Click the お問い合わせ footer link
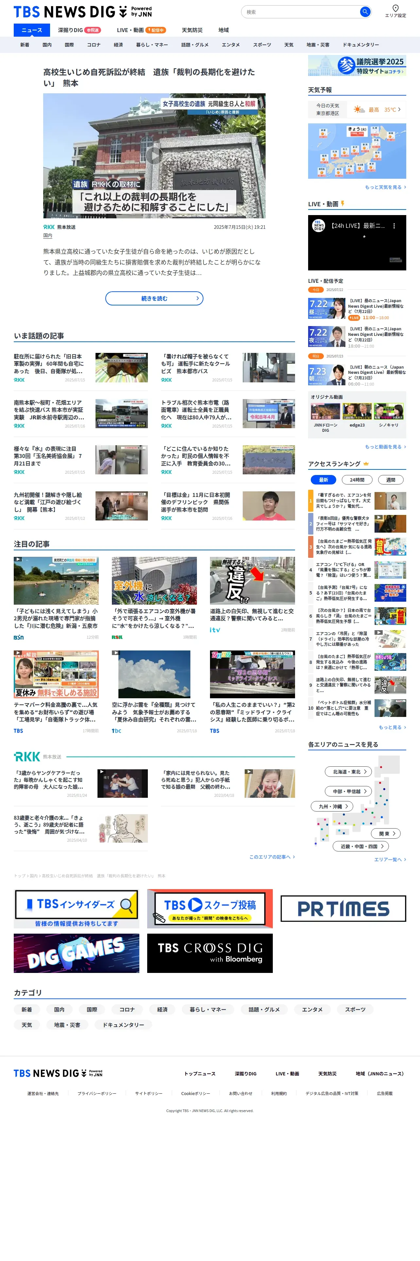420x1261 pixels. pyautogui.click(x=240, y=1093)
